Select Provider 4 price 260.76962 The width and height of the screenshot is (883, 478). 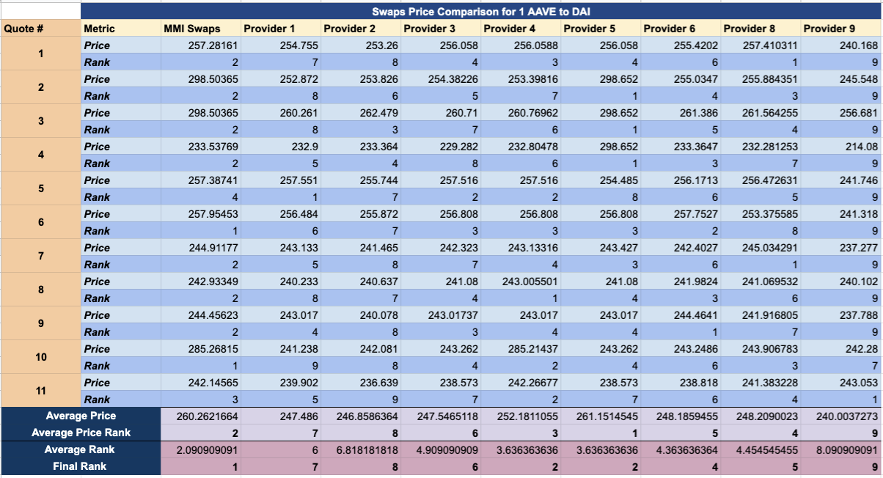tap(521, 113)
